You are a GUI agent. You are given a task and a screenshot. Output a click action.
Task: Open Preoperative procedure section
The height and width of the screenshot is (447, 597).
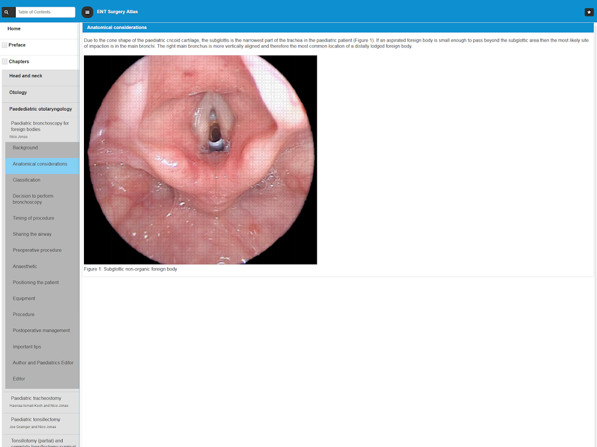(x=43, y=250)
